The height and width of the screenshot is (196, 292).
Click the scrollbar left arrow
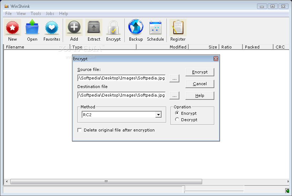pyautogui.click(x=7, y=181)
